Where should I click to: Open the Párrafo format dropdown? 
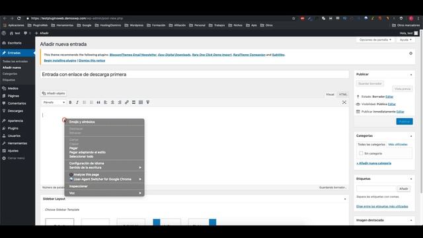point(54,102)
